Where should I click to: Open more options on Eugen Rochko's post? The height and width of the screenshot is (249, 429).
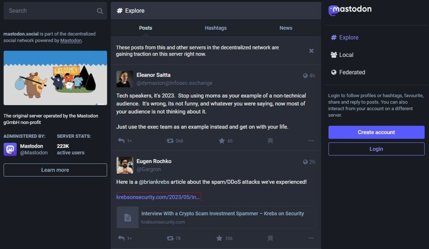[311, 239]
